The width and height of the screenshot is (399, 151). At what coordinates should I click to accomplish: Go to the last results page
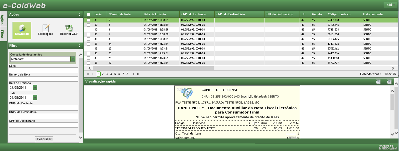[x=138, y=74]
